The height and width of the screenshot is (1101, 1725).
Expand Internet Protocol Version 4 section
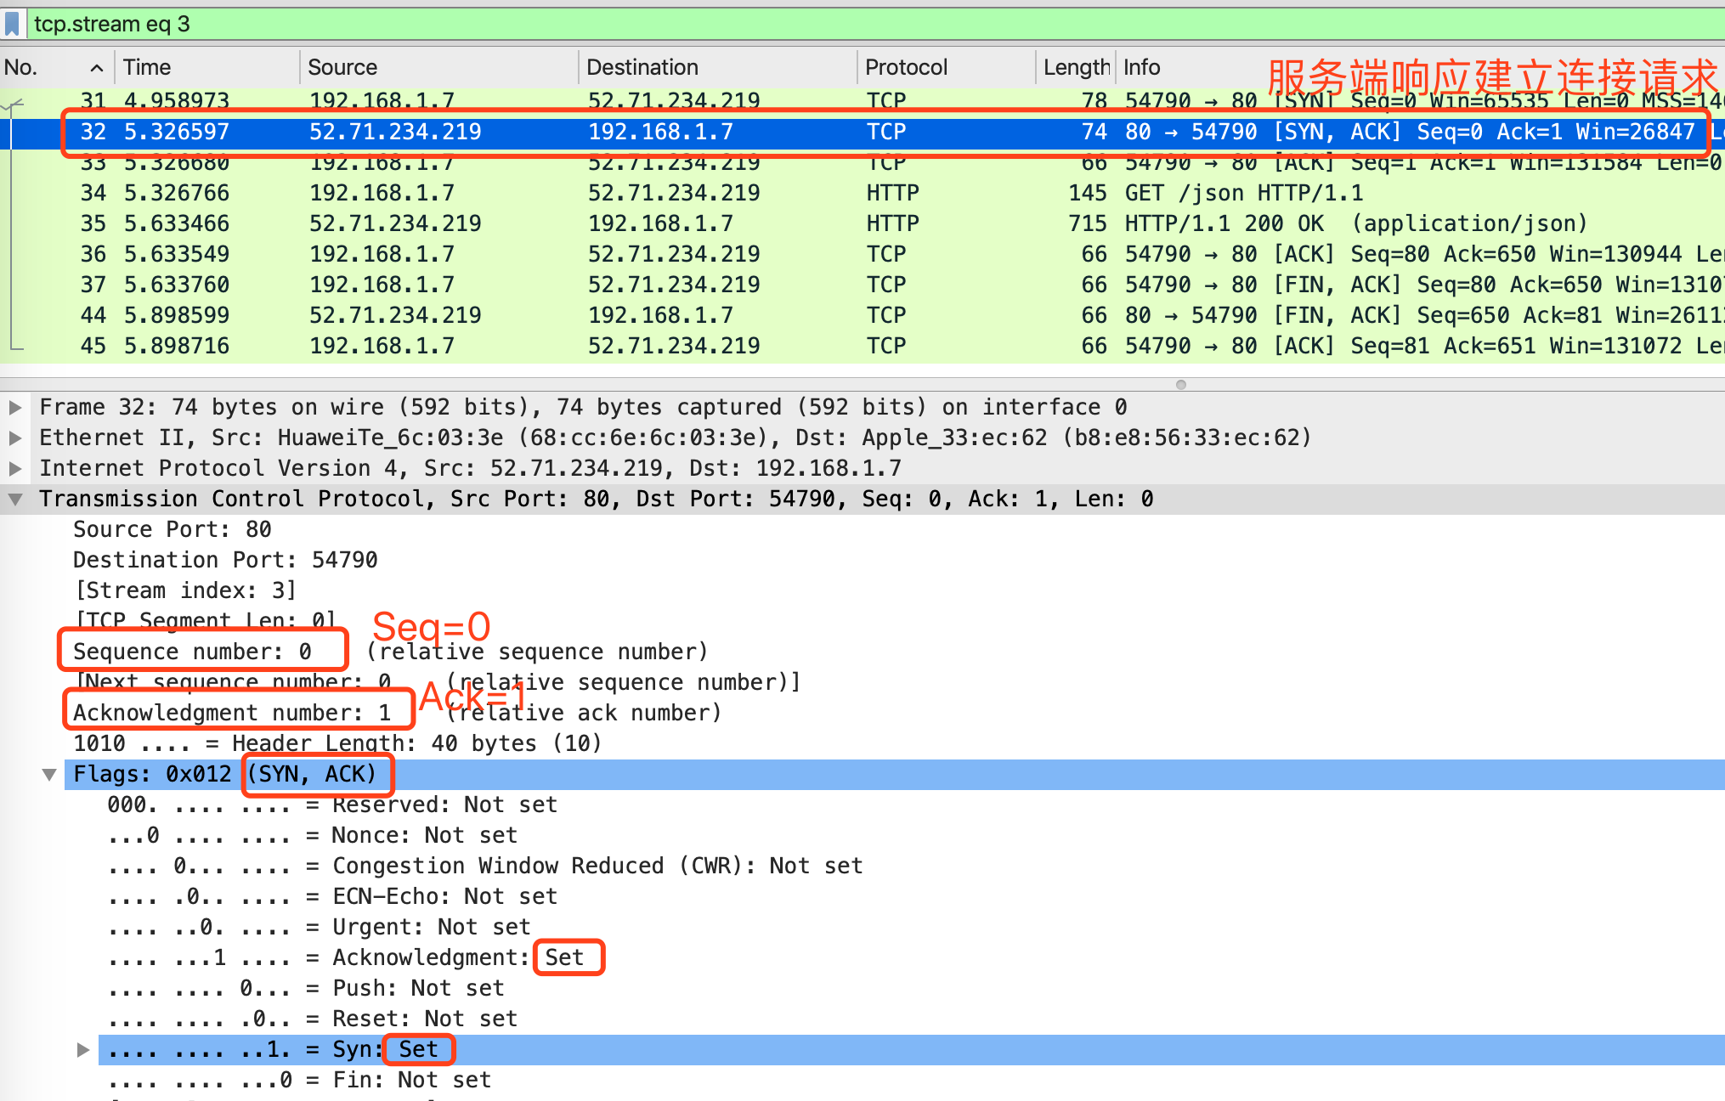[15, 468]
